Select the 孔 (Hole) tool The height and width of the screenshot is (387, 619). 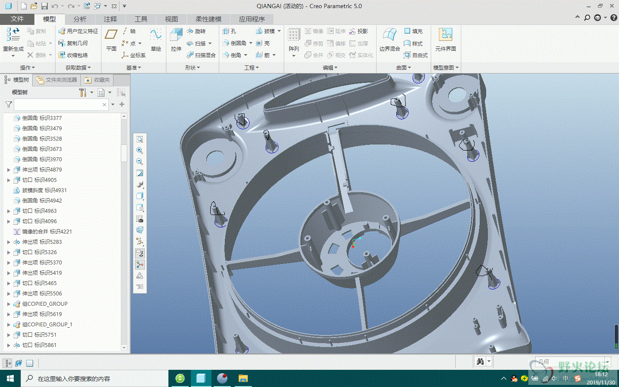(x=229, y=31)
